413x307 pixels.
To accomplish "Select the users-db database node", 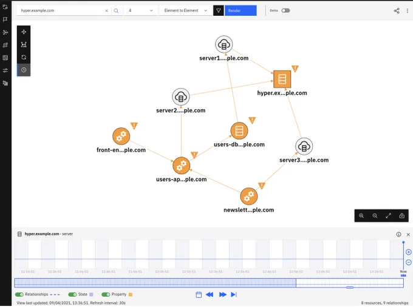I will pos(239,130).
